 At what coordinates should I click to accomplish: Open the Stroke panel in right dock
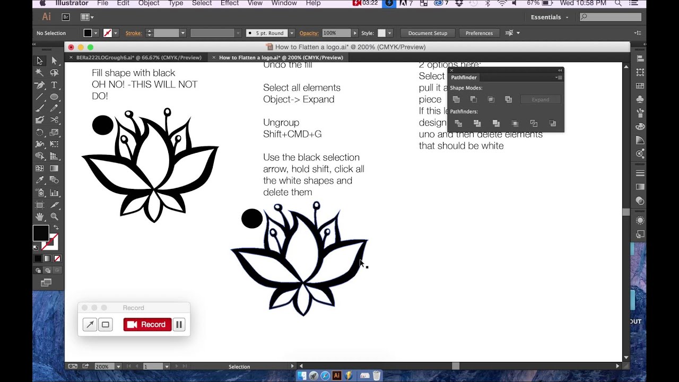(x=640, y=173)
